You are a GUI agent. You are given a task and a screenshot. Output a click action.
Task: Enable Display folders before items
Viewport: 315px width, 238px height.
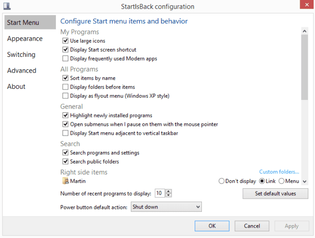click(65, 87)
